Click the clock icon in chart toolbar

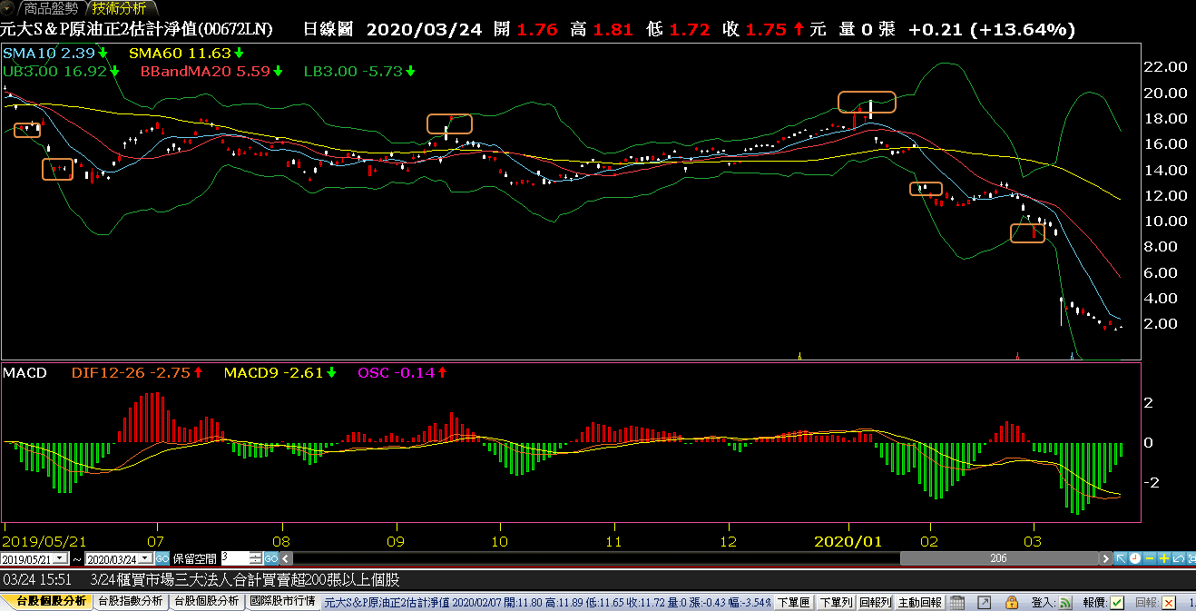(1135, 558)
